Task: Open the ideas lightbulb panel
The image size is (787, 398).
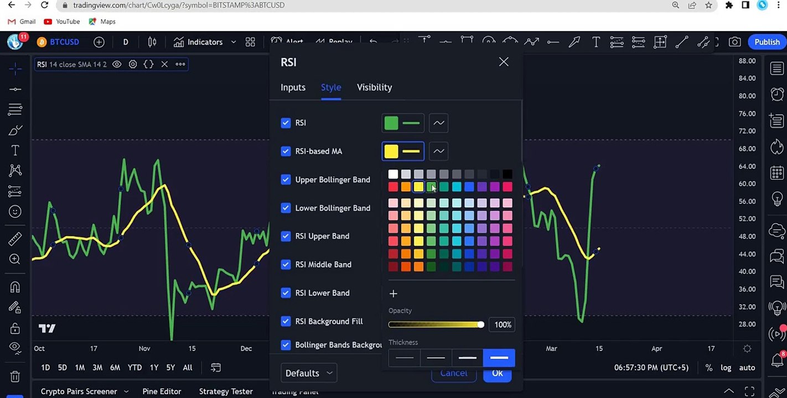Action: point(777,199)
